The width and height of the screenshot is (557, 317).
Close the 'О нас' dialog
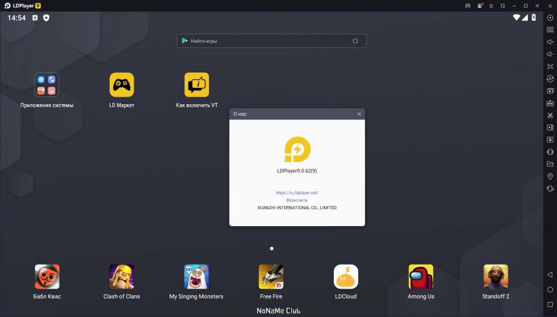359,114
